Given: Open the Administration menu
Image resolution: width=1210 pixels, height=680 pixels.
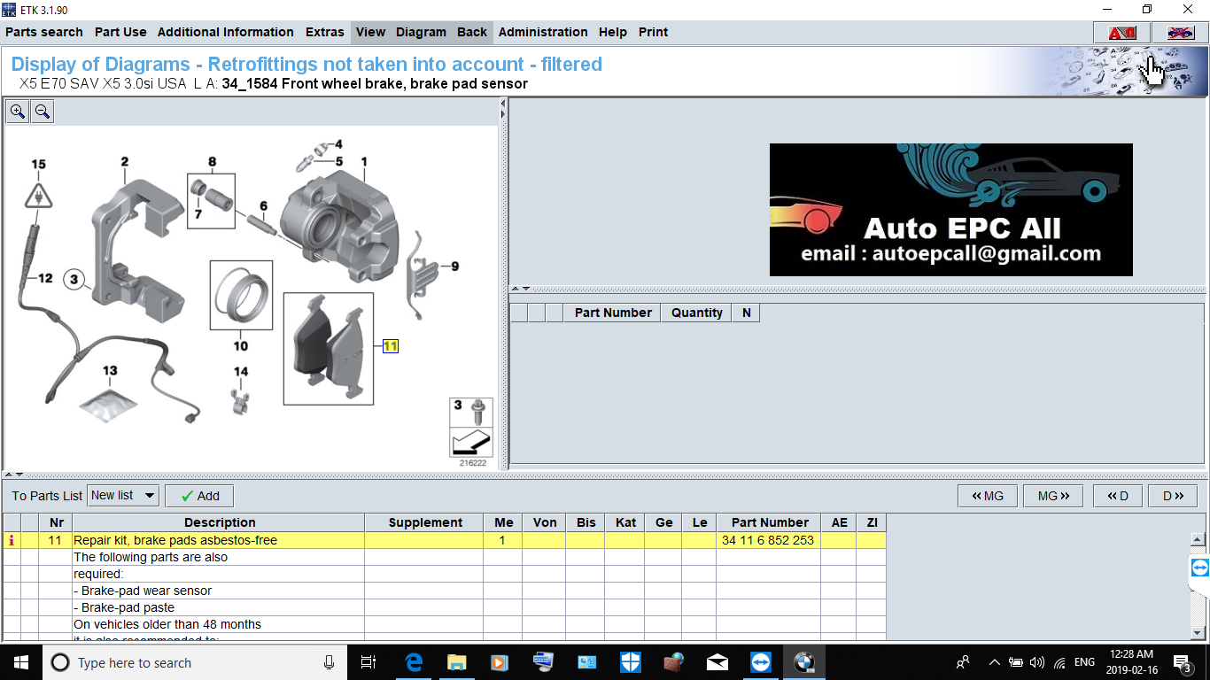Looking at the screenshot, I should tap(543, 32).
